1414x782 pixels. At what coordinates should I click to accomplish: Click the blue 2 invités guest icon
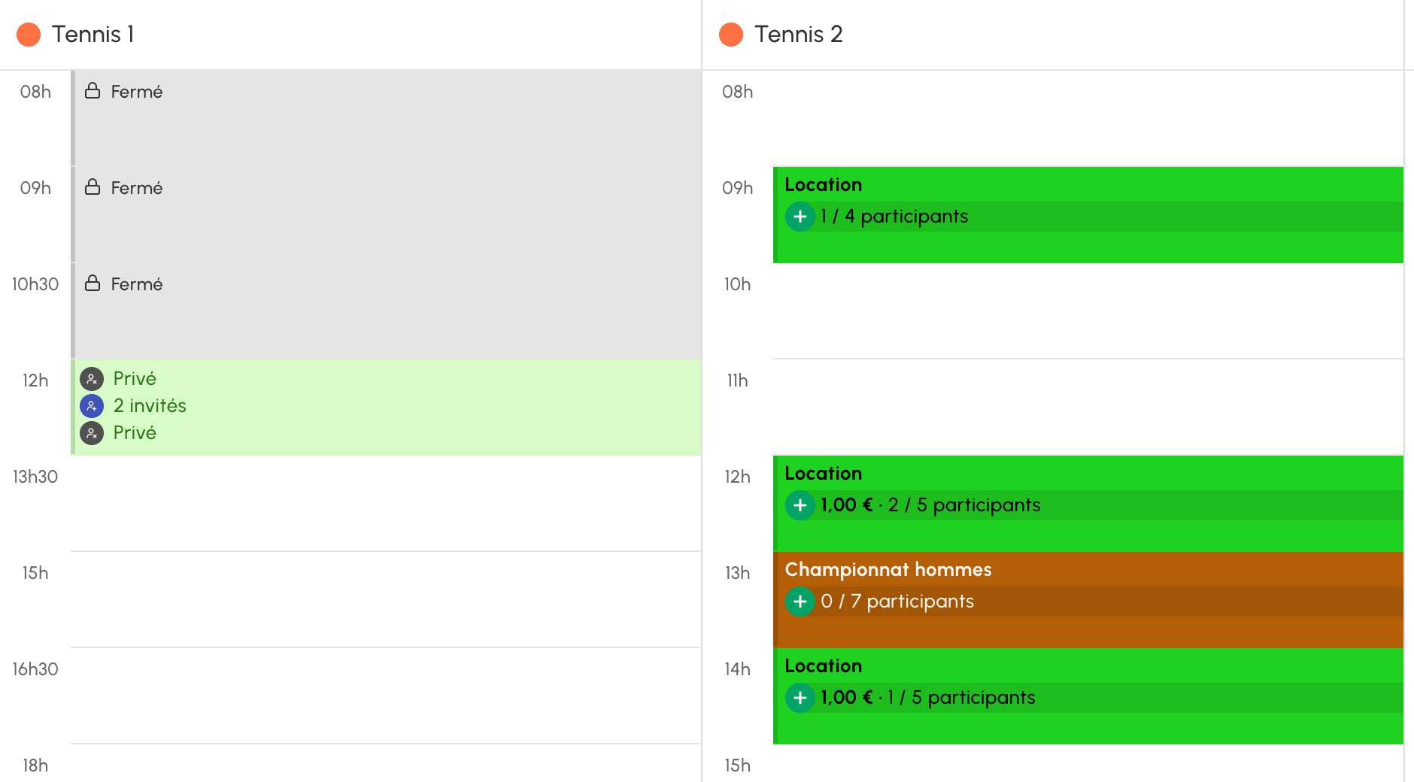tap(92, 406)
